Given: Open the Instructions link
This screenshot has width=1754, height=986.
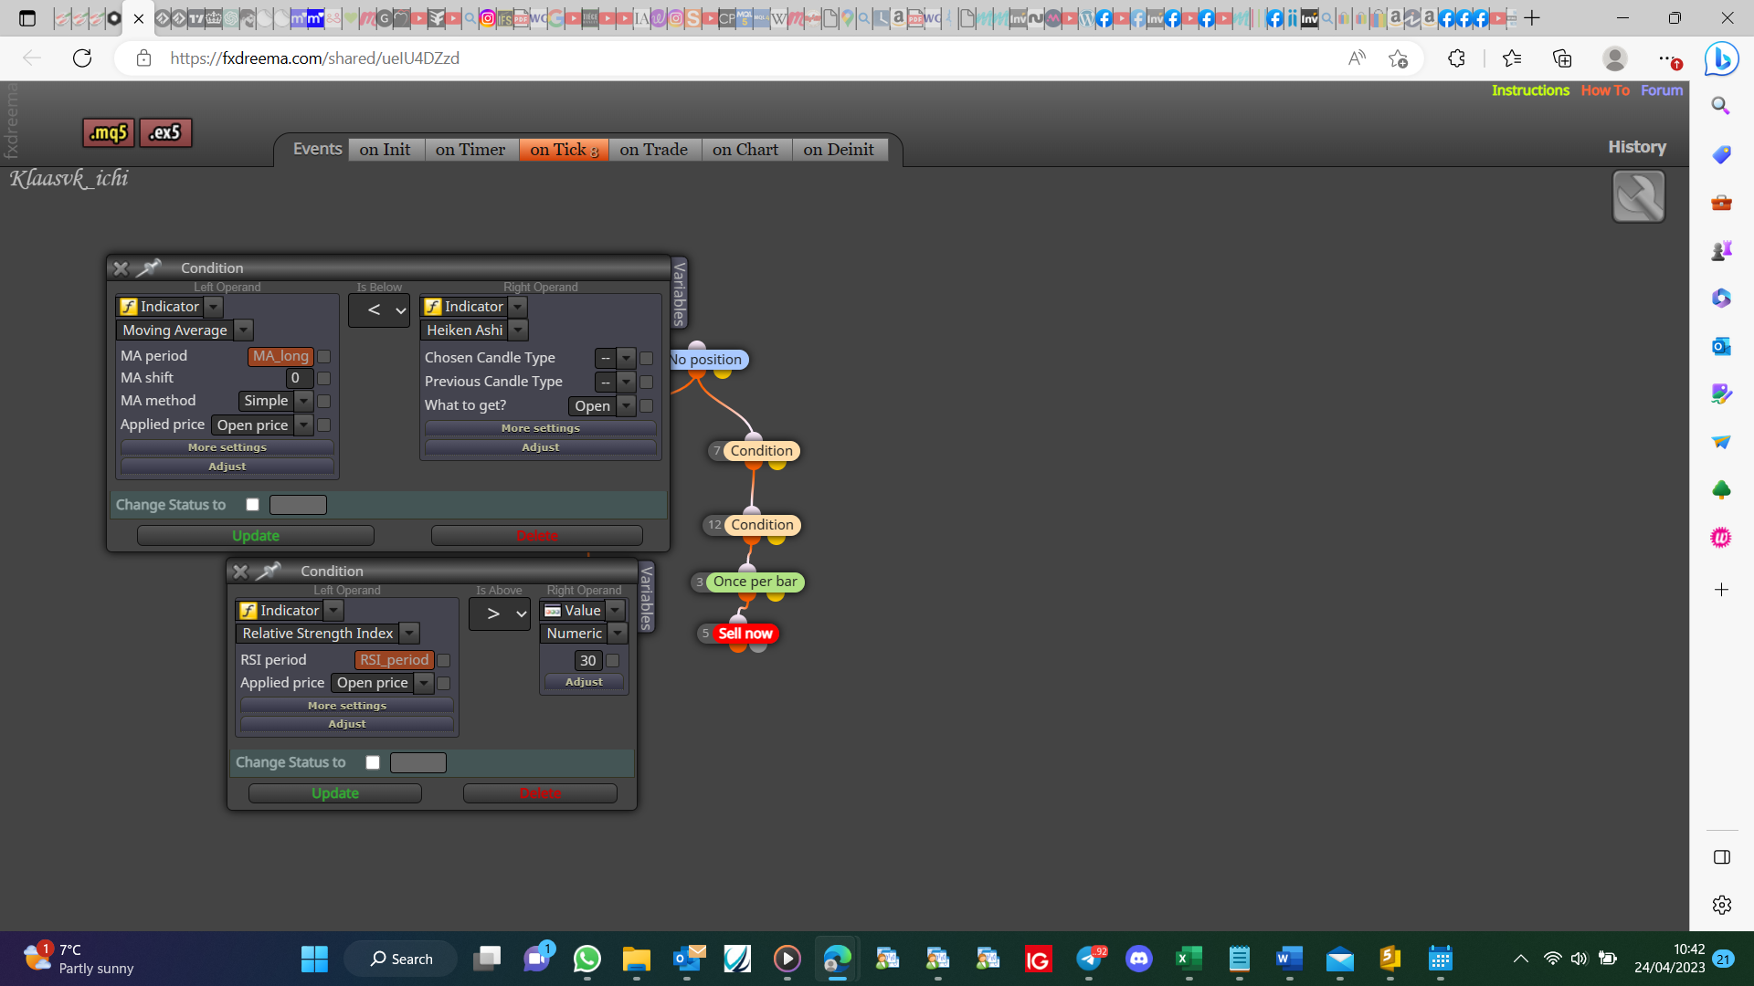Looking at the screenshot, I should (x=1530, y=90).
